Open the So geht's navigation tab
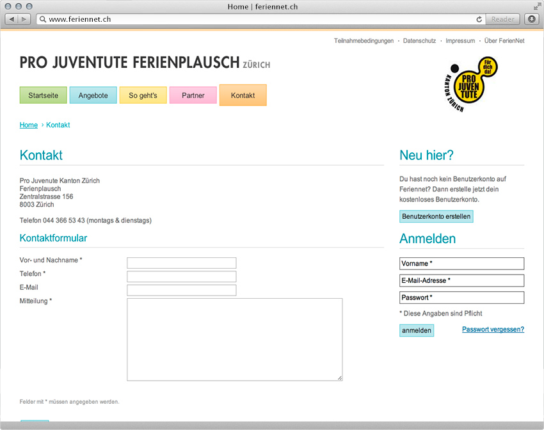The image size is (544, 430). point(143,95)
